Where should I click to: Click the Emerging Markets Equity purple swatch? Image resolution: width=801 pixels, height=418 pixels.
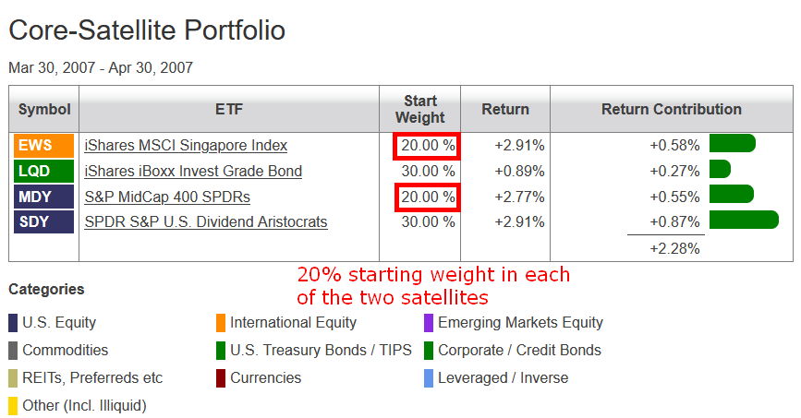[429, 323]
